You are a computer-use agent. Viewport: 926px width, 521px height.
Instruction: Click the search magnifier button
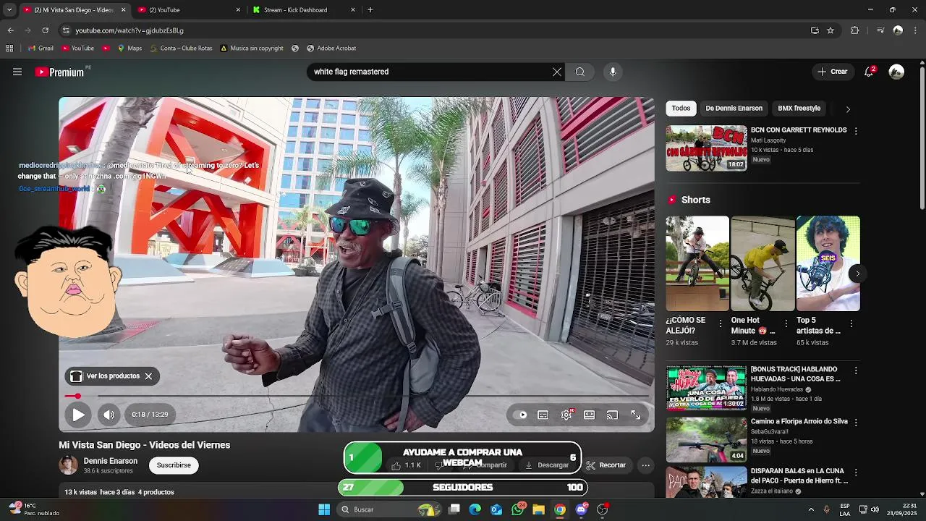coord(580,72)
